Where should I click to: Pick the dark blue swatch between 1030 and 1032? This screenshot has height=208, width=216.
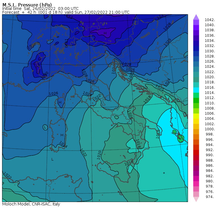pyautogui.click(x=196, y=48)
